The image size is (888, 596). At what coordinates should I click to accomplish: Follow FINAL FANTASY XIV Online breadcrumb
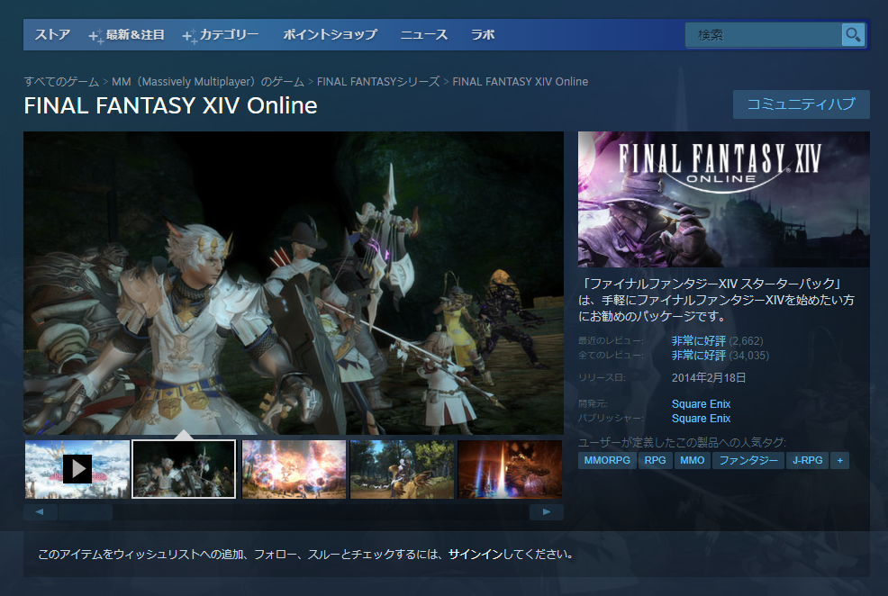pyautogui.click(x=520, y=82)
